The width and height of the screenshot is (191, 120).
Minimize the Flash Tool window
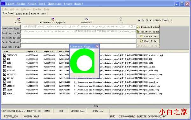[176, 4]
